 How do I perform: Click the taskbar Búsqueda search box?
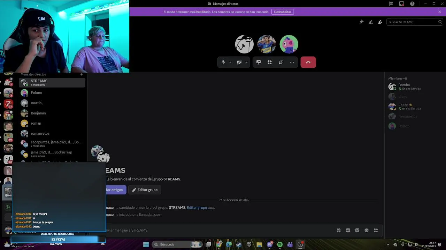(x=178, y=244)
